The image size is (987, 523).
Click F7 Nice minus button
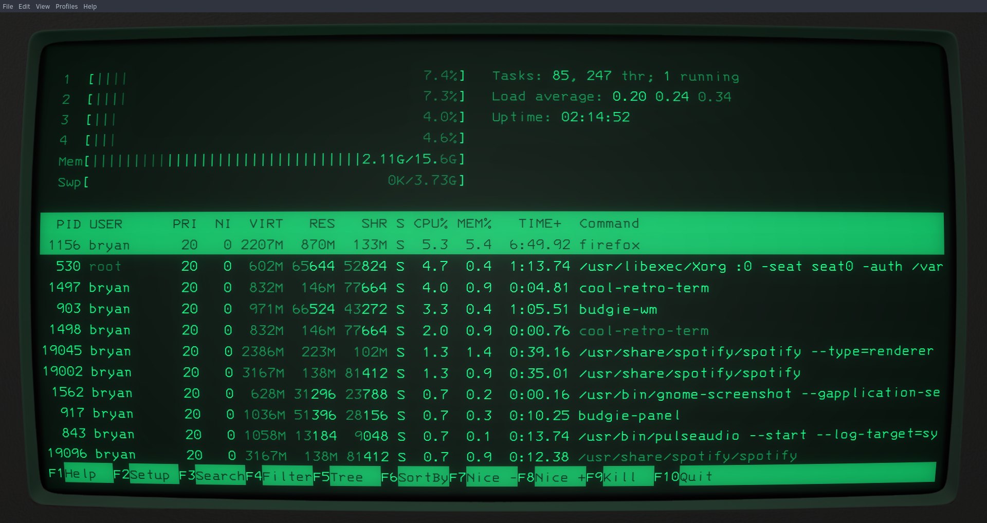(483, 477)
